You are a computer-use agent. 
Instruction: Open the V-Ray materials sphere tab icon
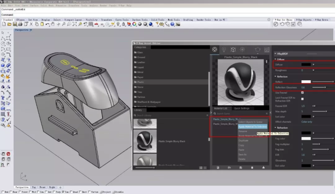coord(215,50)
